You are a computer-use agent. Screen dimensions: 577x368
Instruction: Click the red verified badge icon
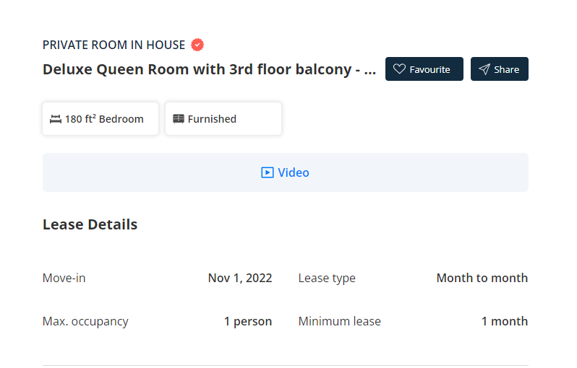[x=197, y=45]
